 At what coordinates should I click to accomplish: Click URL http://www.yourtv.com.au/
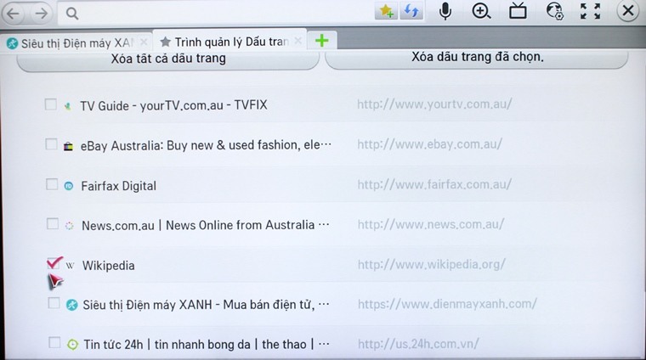[x=434, y=104]
